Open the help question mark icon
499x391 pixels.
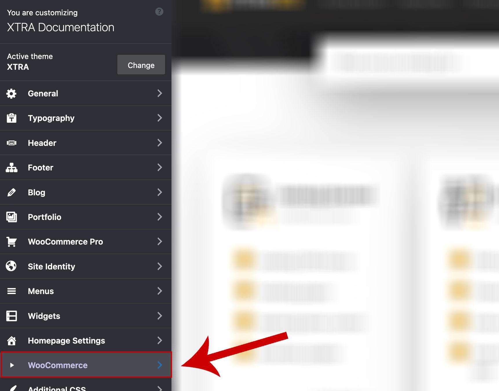pyautogui.click(x=159, y=12)
